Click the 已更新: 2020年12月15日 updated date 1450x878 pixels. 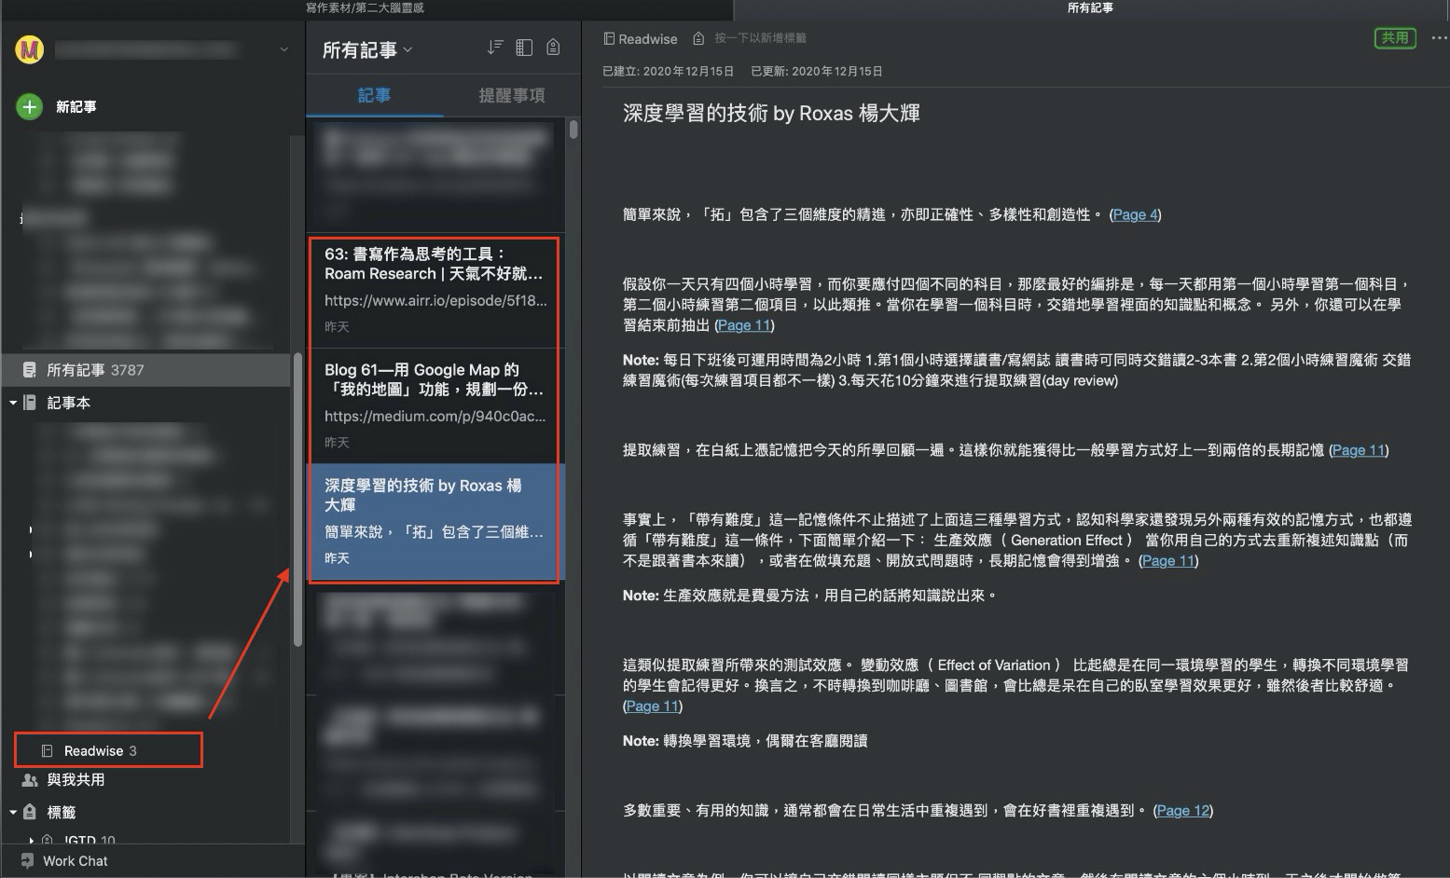(x=816, y=71)
